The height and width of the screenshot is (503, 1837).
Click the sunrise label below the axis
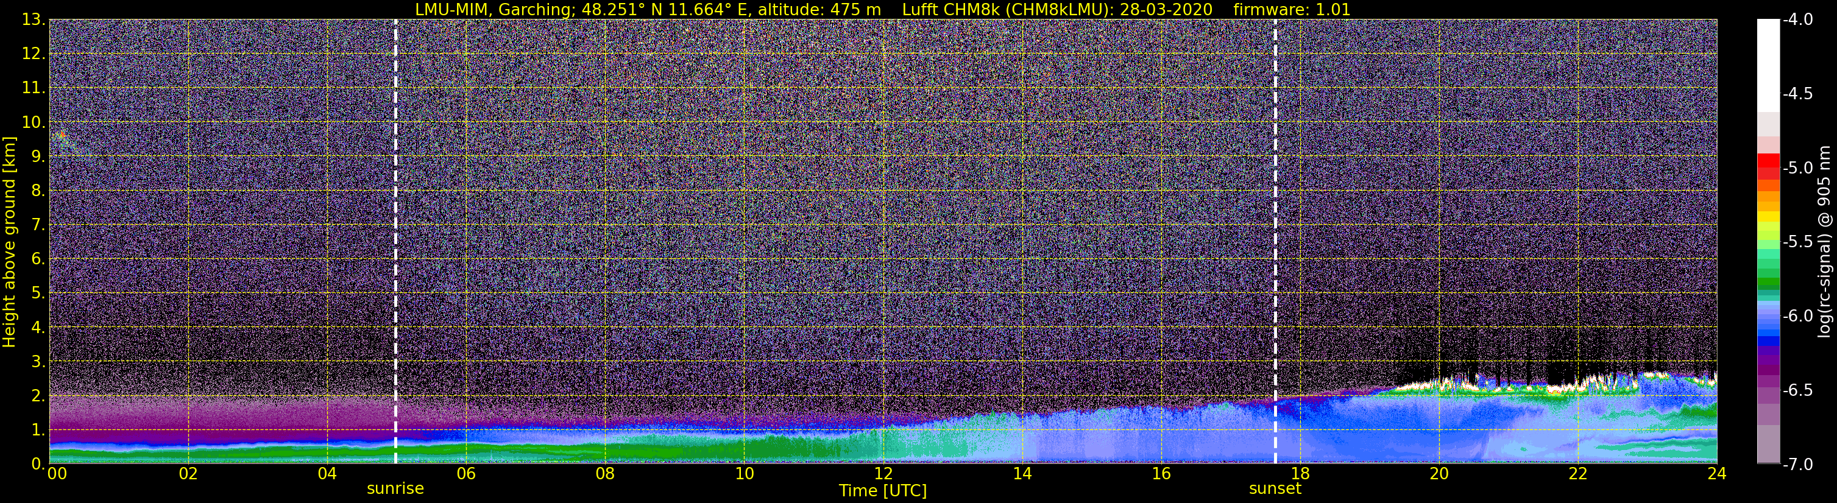point(395,489)
